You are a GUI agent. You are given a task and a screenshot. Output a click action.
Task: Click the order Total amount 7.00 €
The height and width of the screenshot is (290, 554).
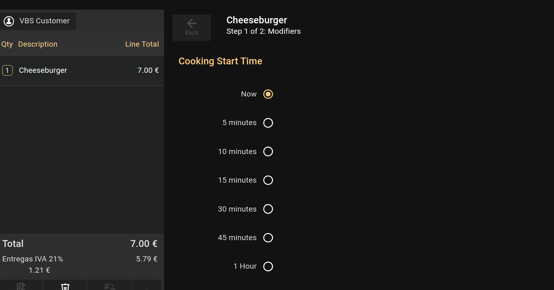tap(143, 244)
